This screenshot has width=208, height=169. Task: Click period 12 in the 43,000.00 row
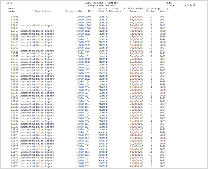tap(151, 20)
